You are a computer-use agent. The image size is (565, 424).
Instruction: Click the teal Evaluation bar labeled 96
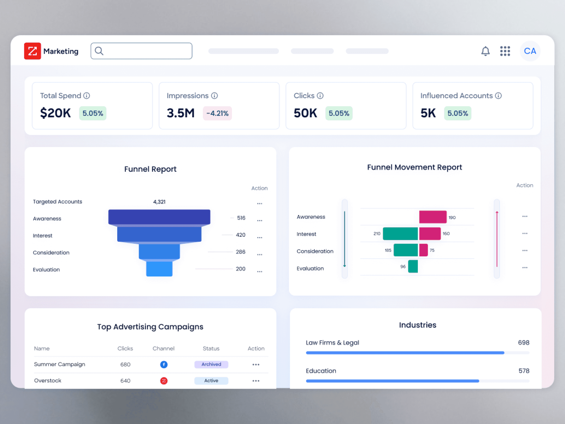tap(413, 267)
